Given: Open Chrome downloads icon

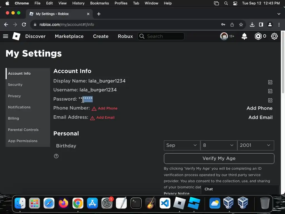Looking at the screenshot, I should tap(252, 25).
